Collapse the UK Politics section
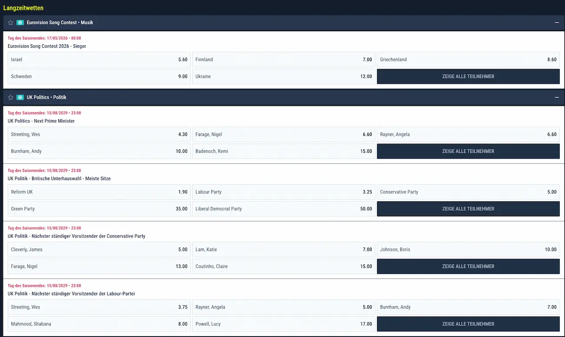The height and width of the screenshot is (337, 565). pos(557,97)
